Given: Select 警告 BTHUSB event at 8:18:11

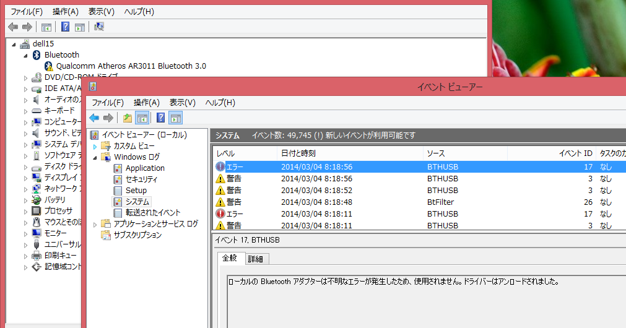Looking at the screenshot, I should [420, 225].
